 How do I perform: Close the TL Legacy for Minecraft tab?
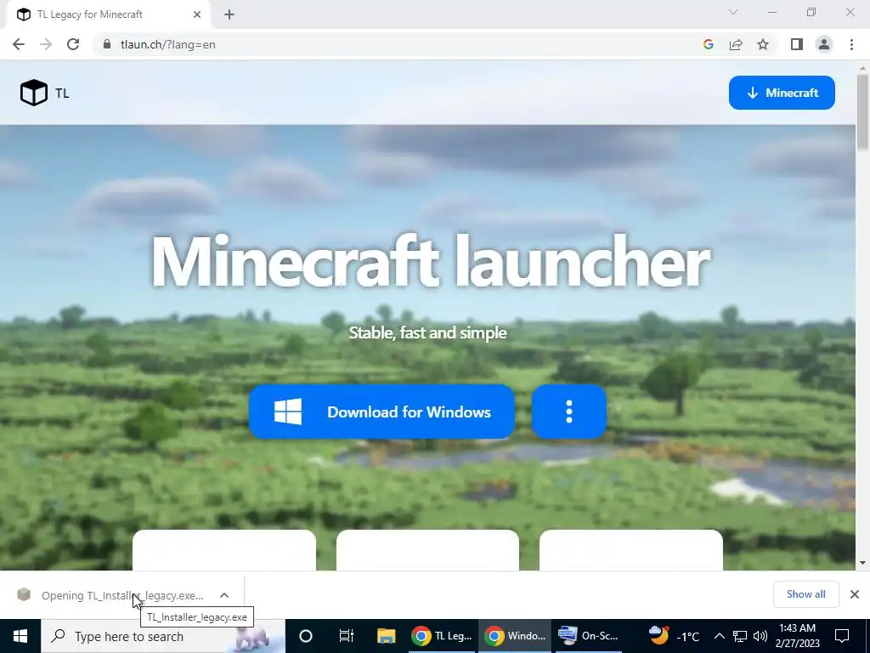click(197, 14)
